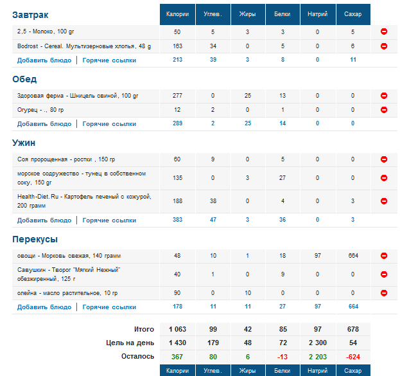Click the top Сахар column header
Viewport: 400px width, 376px height.
click(x=353, y=14)
